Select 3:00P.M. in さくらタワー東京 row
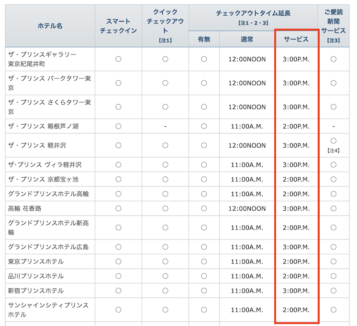The image size is (357, 326). coord(296,107)
